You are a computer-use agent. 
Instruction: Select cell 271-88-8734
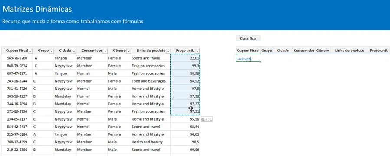[17, 111]
